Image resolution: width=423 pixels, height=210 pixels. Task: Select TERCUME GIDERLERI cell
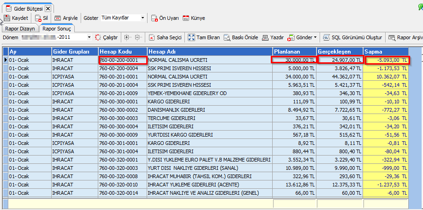[209, 119]
